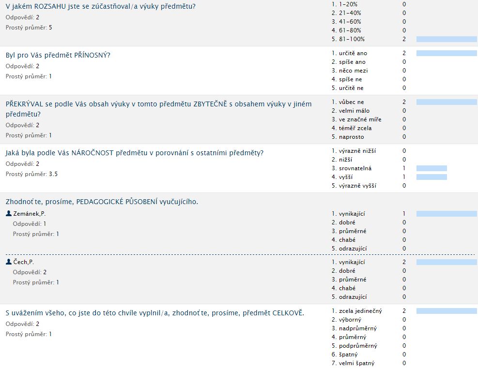This screenshot has height=369, width=478.
Task: Click the person icon beside Čech,P.
Action: pos(9,262)
